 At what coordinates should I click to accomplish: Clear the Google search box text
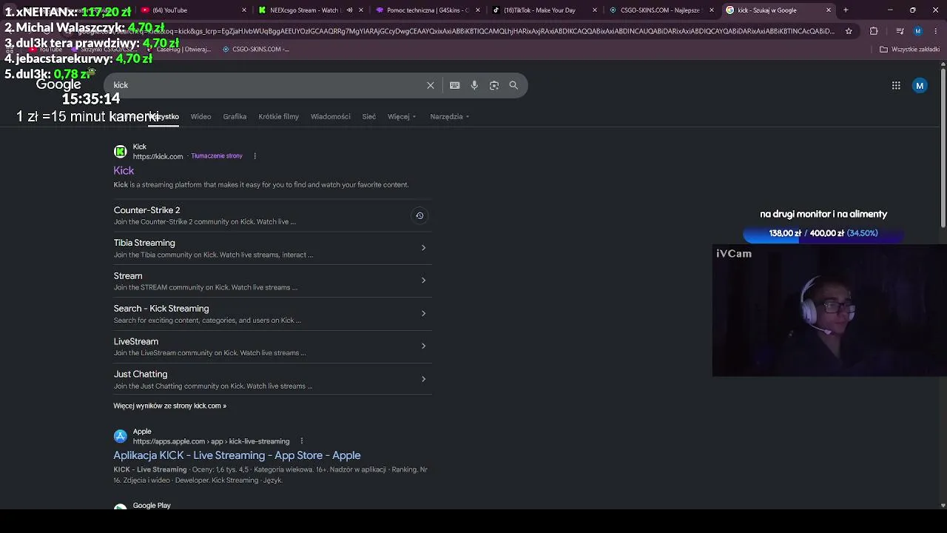431,85
